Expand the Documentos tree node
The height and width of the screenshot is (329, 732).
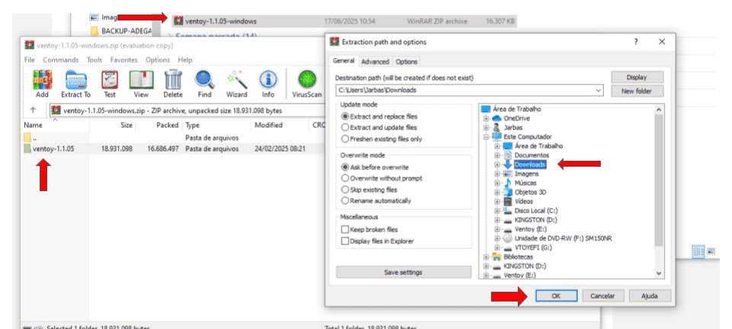click(498, 155)
